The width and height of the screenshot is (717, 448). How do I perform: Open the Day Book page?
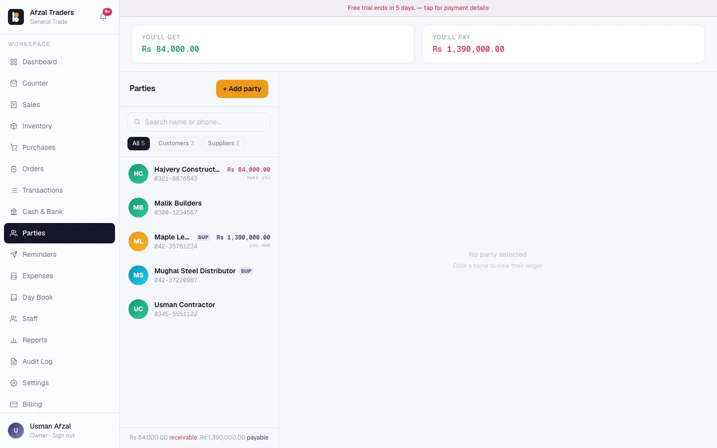(x=59, y=298)
